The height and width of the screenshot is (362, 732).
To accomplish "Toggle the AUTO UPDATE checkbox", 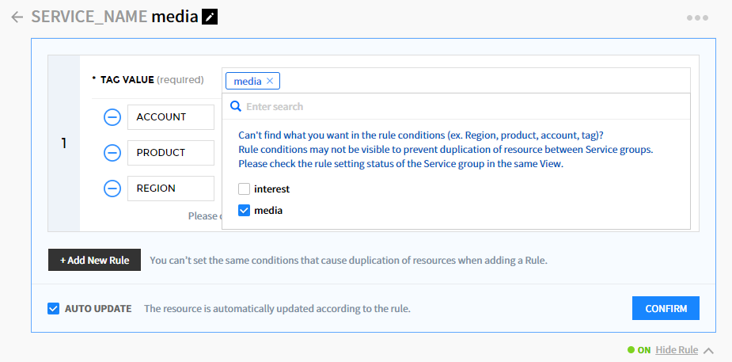I will 54,308.
